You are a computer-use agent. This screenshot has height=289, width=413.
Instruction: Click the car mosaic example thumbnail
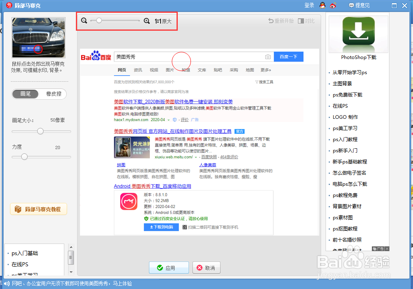(38, 37)
